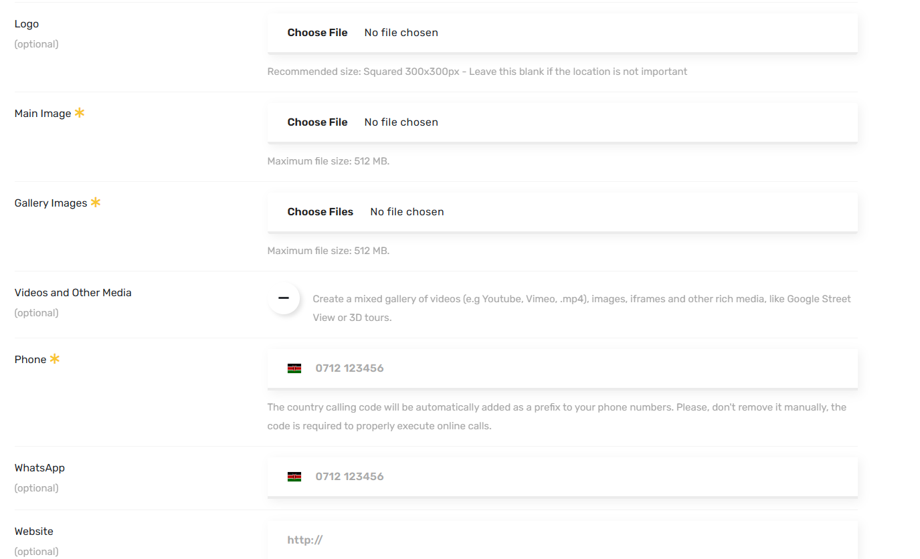Click the required asterisk beside Main Image

click(x=80, y=113)
